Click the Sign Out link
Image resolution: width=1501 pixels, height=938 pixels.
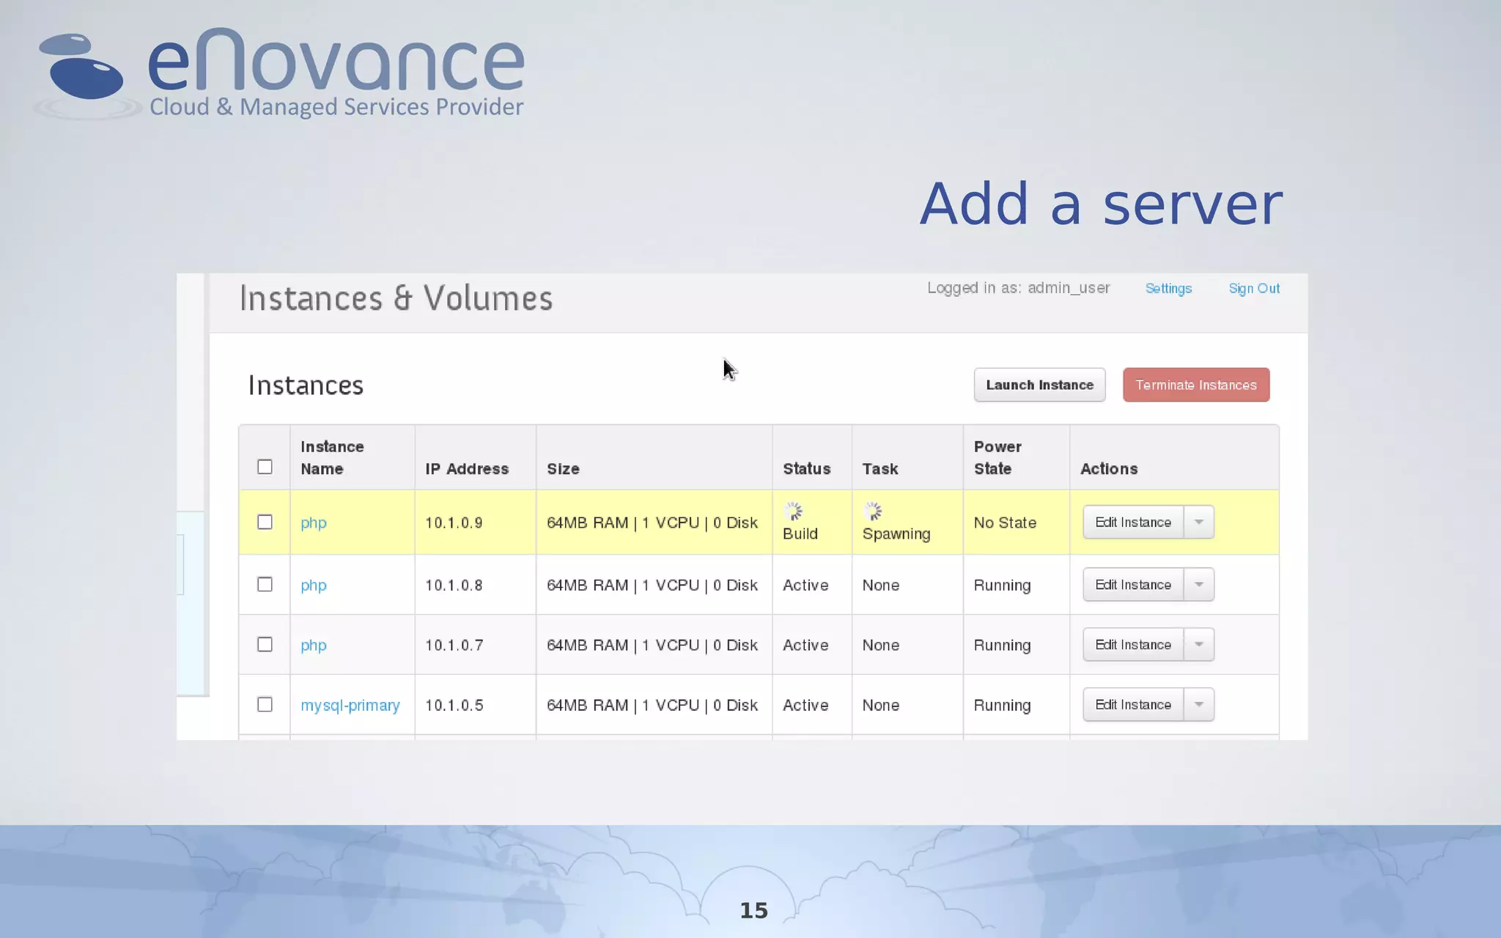(x=1254, y=288)
